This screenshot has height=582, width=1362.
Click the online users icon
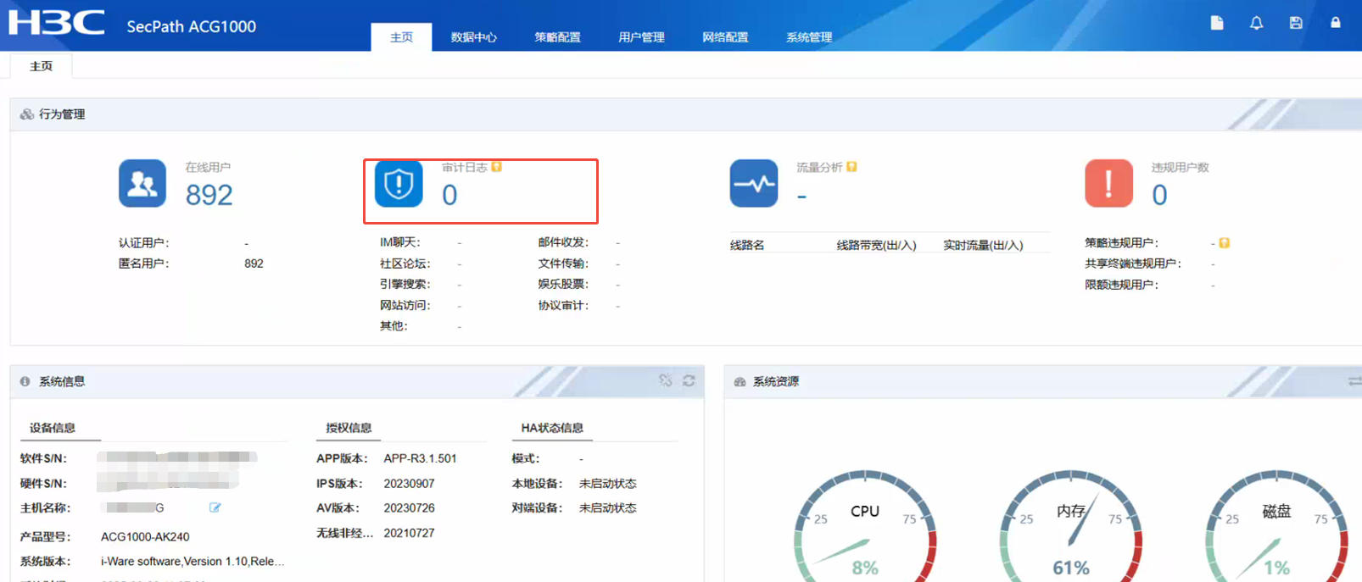[x=142, y=183]
